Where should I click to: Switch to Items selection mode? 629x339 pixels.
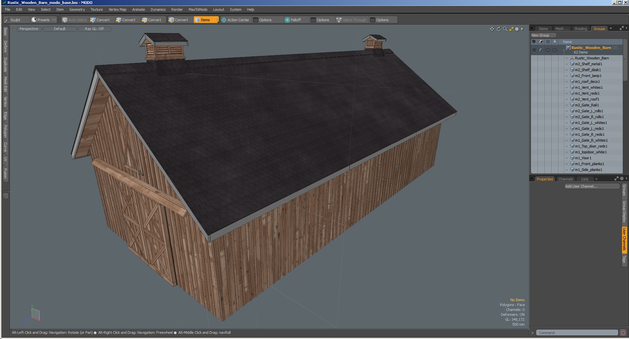(x=206, y=20)
